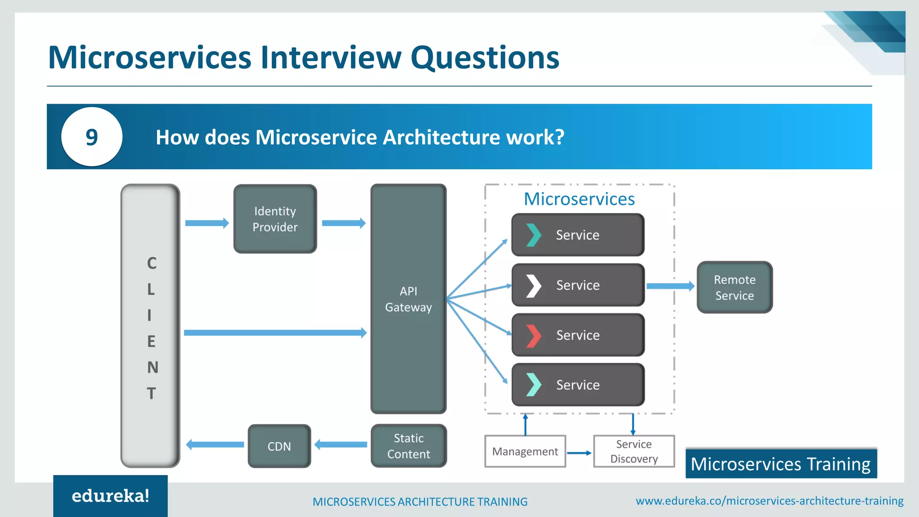
Task: Open the Microservices Training banner
Action: pos(781,464)
